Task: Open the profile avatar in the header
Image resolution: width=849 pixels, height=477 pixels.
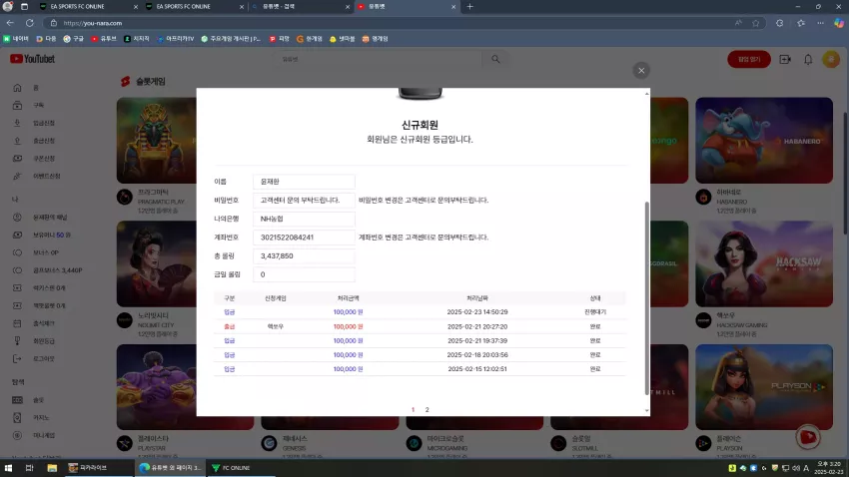Action: 831,59
